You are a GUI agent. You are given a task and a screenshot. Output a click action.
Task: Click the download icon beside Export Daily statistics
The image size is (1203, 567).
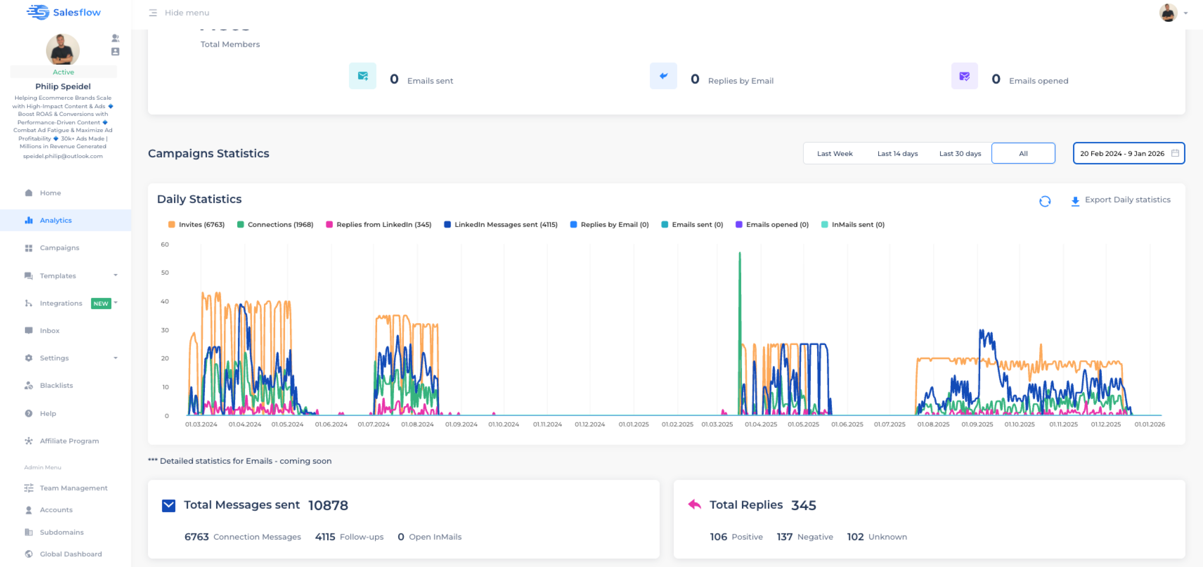(x=1075, y=201)
